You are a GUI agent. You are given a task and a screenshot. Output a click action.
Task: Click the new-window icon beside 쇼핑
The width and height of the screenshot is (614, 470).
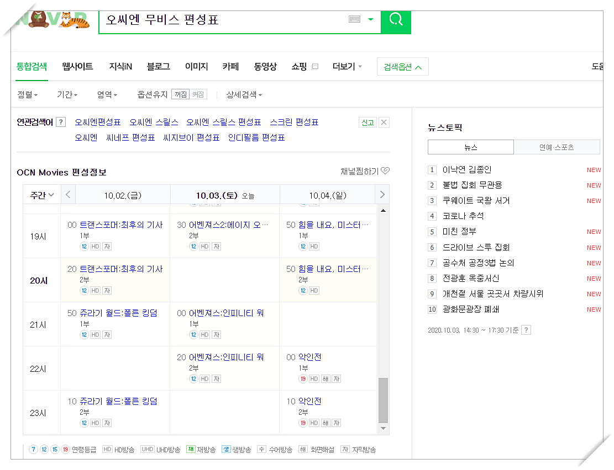[x=315, y=66]
